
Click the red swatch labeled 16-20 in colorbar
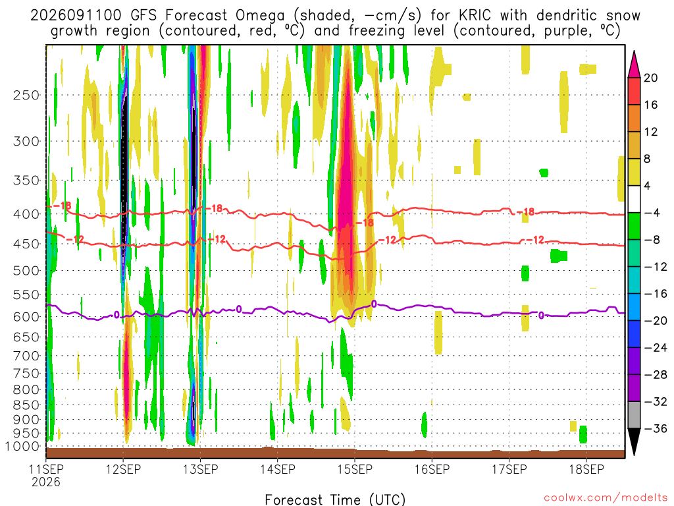[x=634, y=91]
